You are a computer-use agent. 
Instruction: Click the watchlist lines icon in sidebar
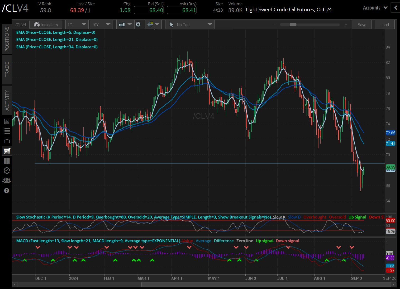[x=7, y=131]
